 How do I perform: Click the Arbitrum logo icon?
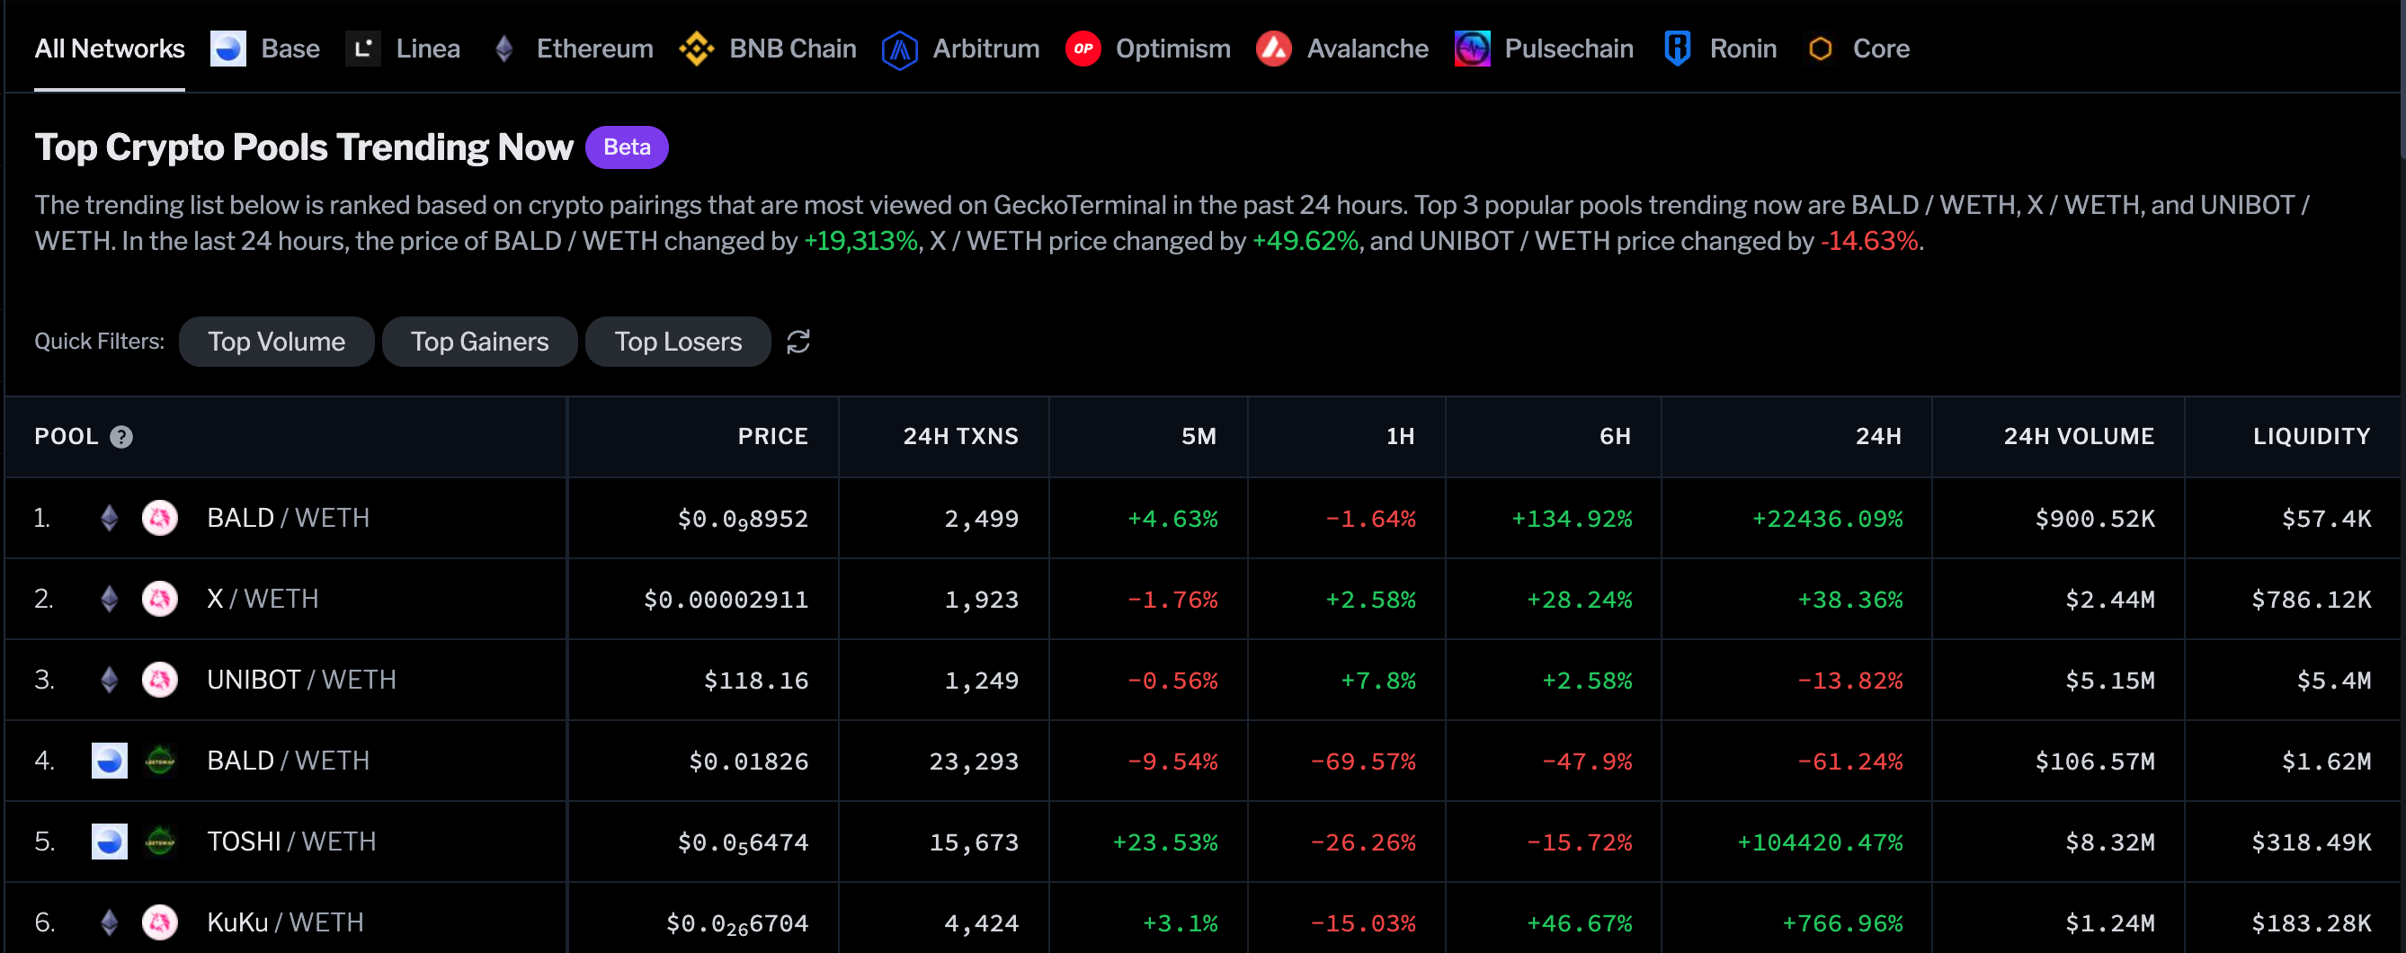tap(898, 49)
